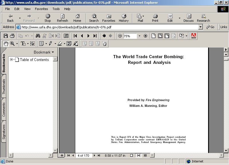
Task: Expand the Table of Contents bookmark
Action: [x=11, y=59]
